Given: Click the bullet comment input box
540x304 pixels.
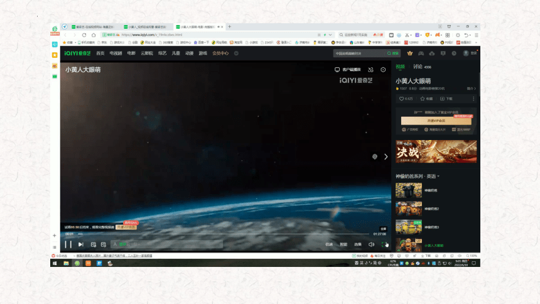Looking at the screenshot, I should [x=166, y=244].
